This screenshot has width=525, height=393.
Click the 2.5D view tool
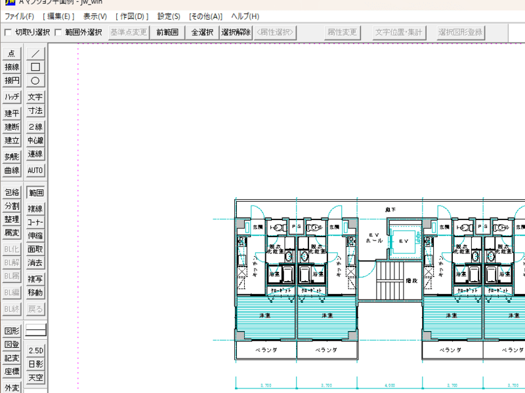[x=35, y=350]
